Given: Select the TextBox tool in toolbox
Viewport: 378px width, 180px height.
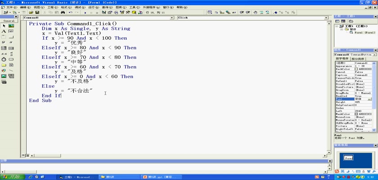Looking at the screenshot, I should click(x=11, y=31).
